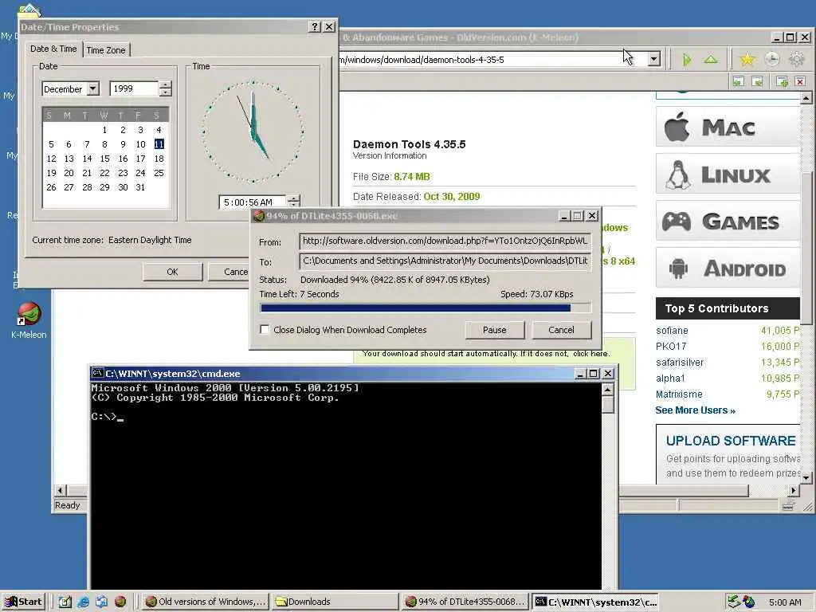Launch Outlook Express from quick launch

(x=101, y=602)
